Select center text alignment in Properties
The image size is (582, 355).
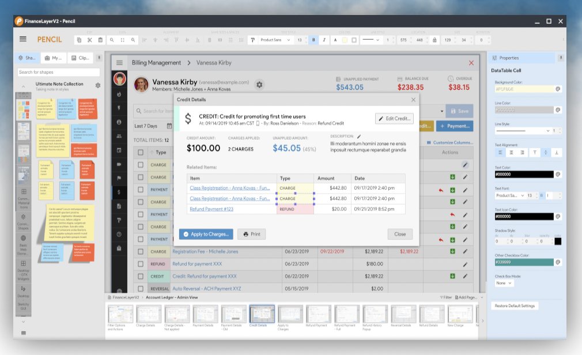tap(512, 153)
